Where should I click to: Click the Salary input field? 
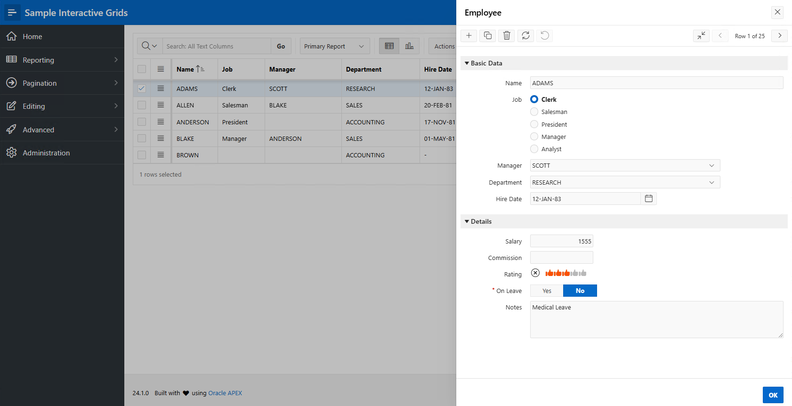click(562, 241)
